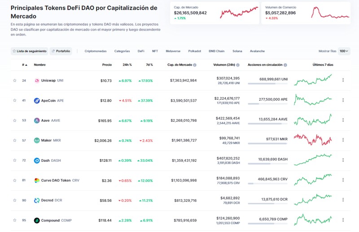Open the ApeCoin APE name link

pyautogui.click(x=53, y=101)
